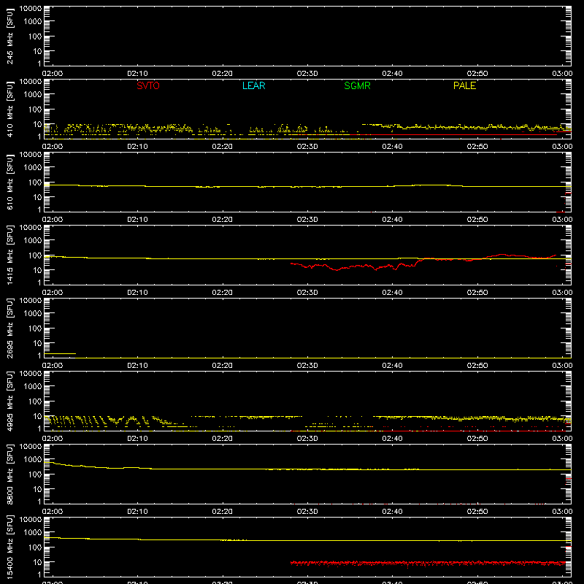Click the 02:40 time label under 610 MHz panel
584x584 pixels.
[x=392, y=220]
